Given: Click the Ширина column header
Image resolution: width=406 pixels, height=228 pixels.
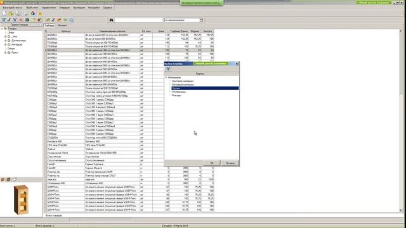Looking at the screenshot, I should [195, 31].
